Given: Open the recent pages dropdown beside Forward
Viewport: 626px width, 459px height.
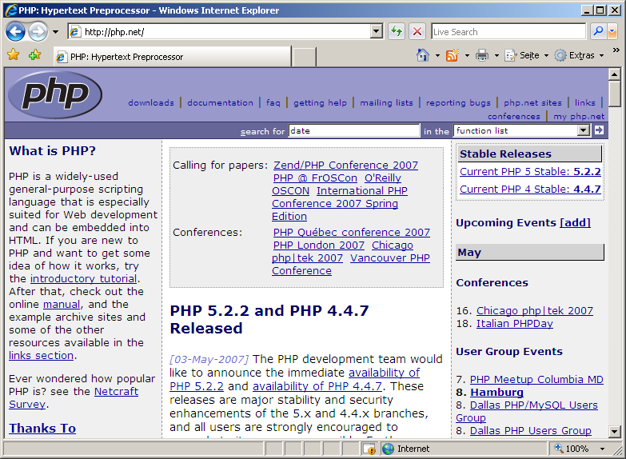Looking at the screenshot, I should click(55, 32).
